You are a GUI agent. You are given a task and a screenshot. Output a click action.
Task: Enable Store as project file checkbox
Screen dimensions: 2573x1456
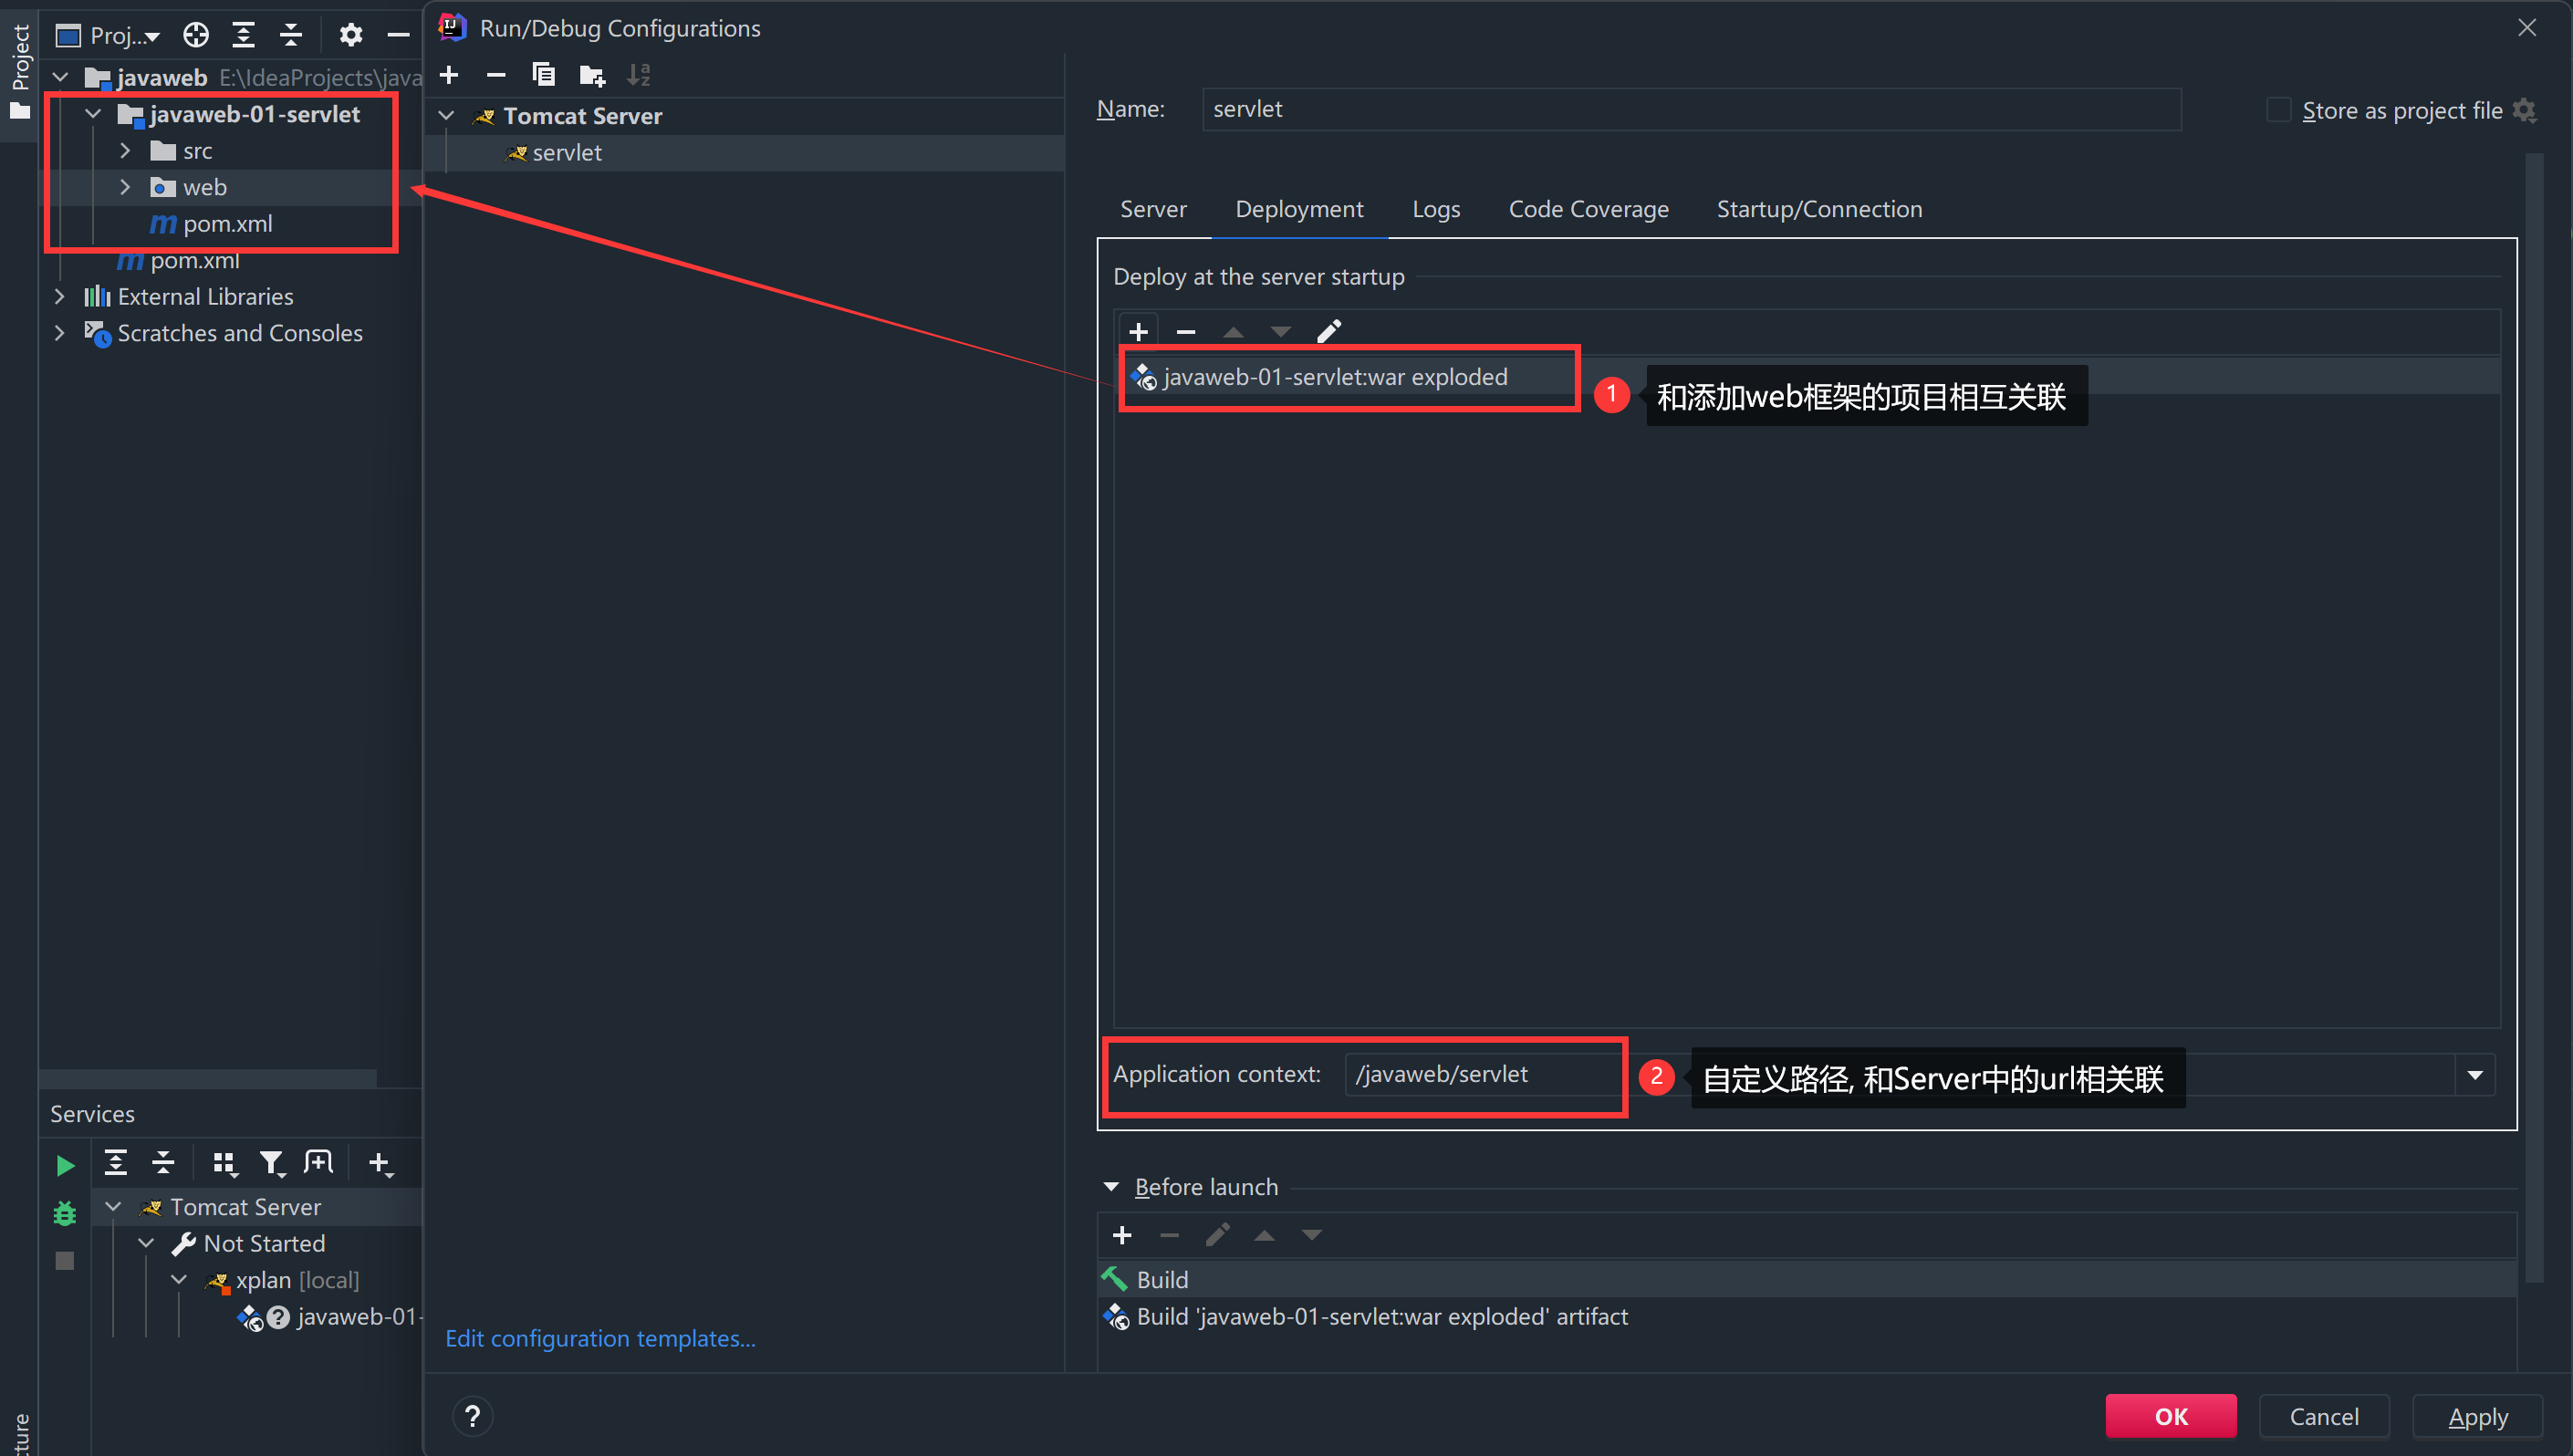click(2278, 110)
